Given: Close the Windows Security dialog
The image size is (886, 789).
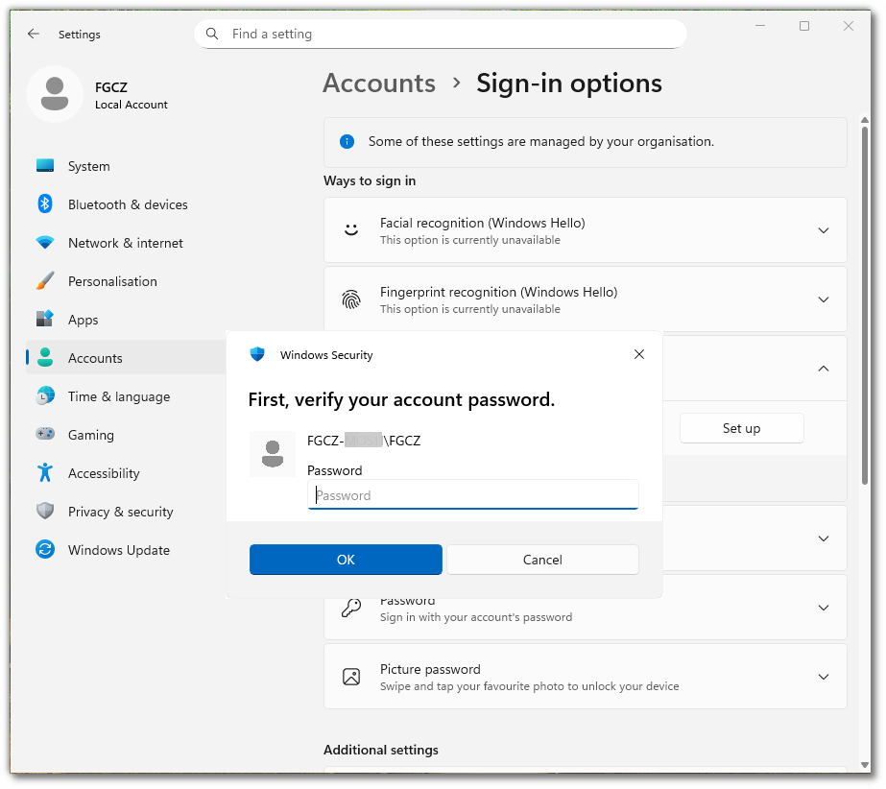Looking at the screenshot, I should (639, 354).
